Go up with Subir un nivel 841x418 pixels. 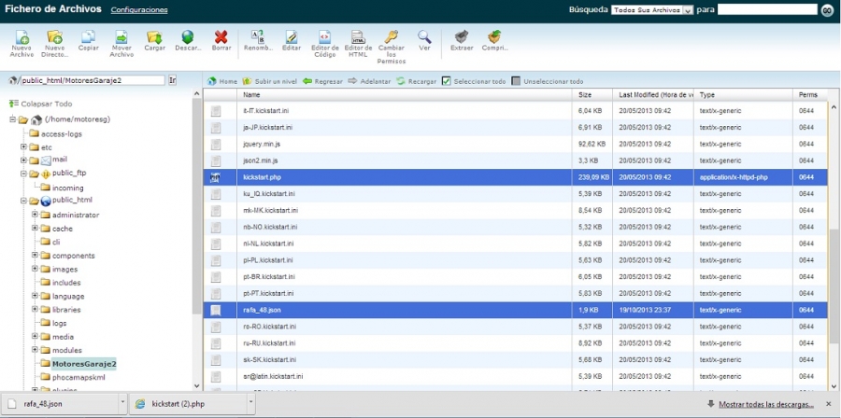pos(270,81)
